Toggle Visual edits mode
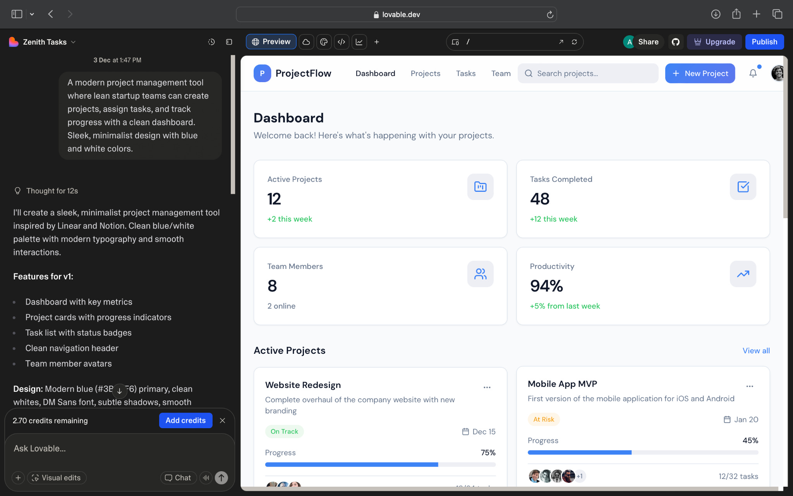The height and width of the screenshot is (496, 793). (57, 478)
